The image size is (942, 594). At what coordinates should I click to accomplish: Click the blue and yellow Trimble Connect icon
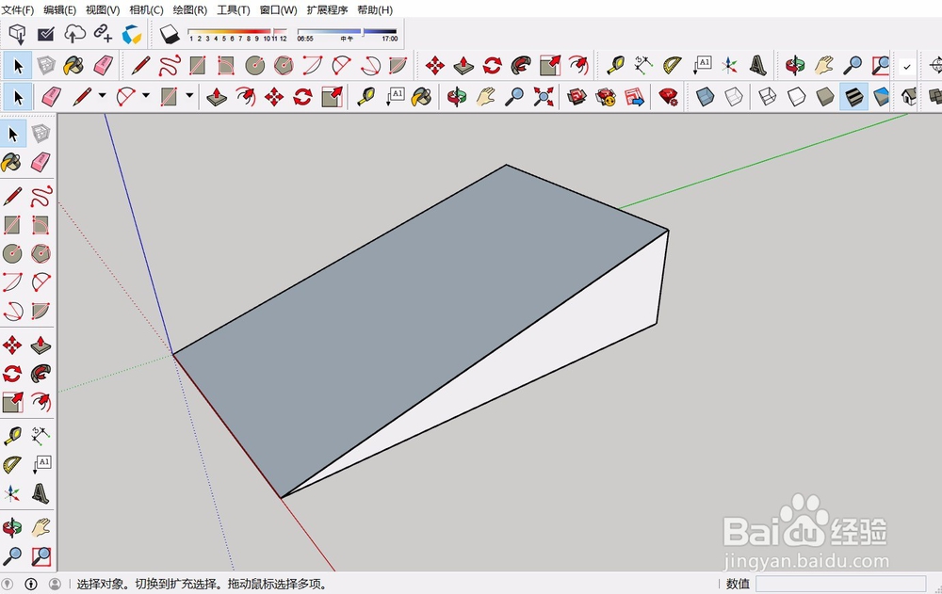coord(132,34)
